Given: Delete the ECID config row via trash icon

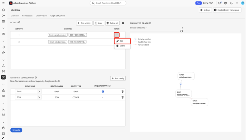Looking at the screenshot, I should click(123, 97).
